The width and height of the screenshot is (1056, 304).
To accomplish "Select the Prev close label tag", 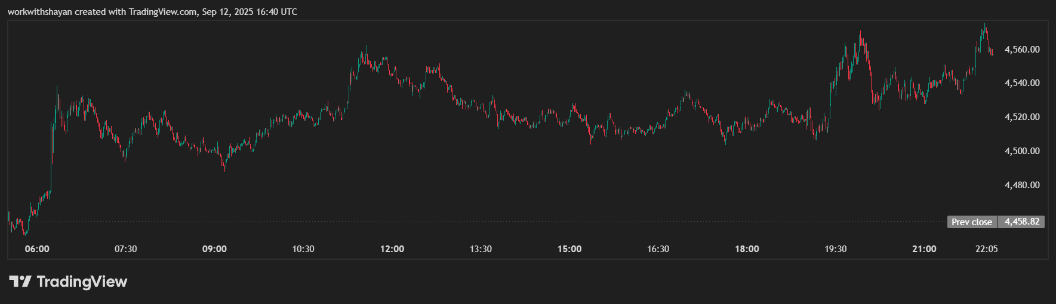I will (x=972, y=222).
